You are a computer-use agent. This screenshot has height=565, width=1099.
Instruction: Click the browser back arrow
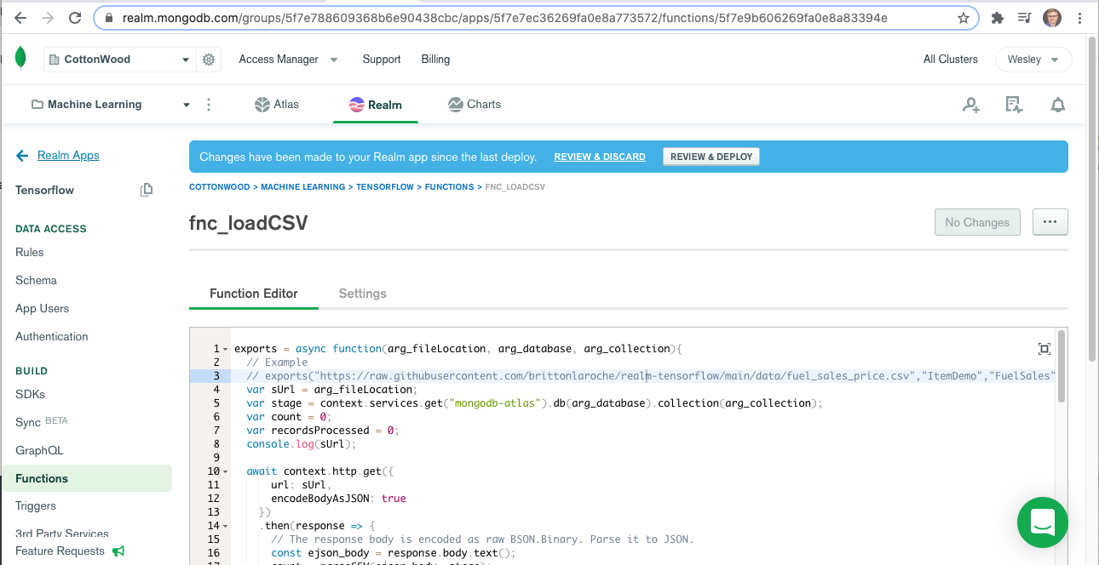point(20,18)
